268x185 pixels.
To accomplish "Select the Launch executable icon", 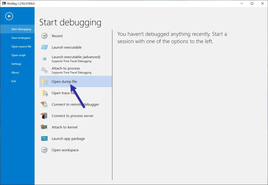I will tap(44, 47).
